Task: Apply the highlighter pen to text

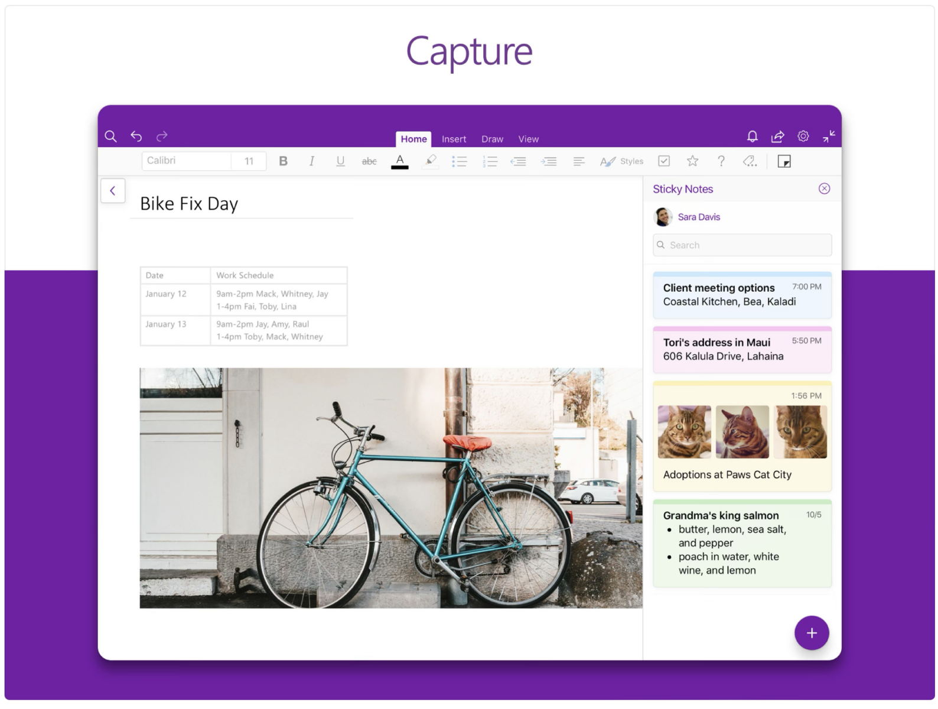Action: pyautogui.click(x=431, y=161)
